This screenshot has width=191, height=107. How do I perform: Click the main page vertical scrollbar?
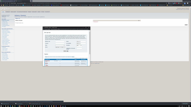click(190, 54)
